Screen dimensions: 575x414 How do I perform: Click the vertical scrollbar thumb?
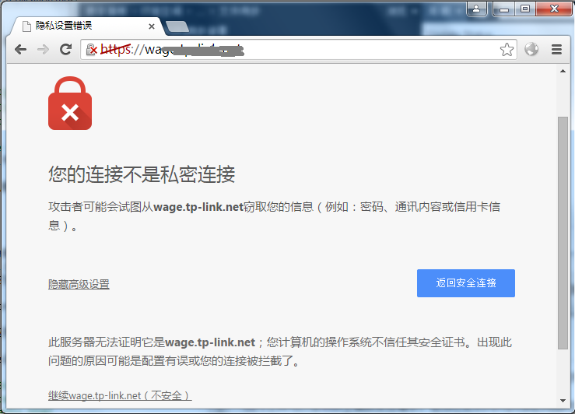pos(563,233)
